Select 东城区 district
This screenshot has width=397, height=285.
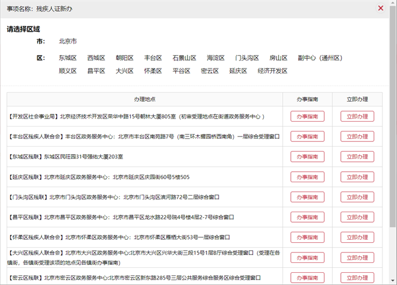[68, 58]
